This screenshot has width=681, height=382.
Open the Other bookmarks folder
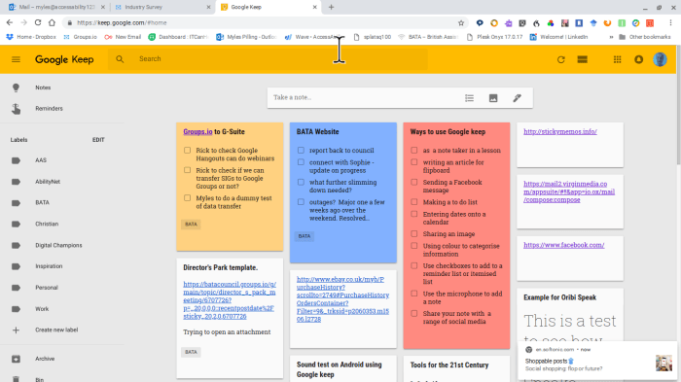(x=645, y=37)
